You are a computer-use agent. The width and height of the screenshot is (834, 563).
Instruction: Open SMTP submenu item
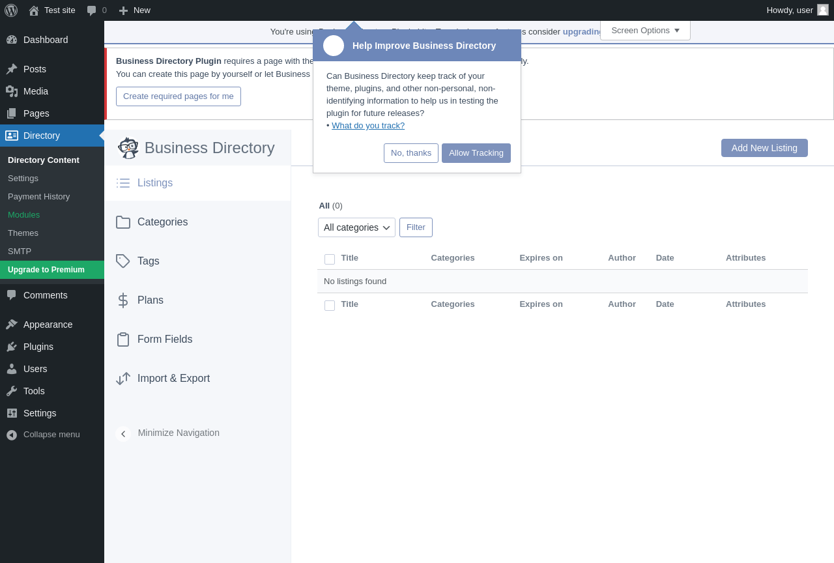point(20,252)
